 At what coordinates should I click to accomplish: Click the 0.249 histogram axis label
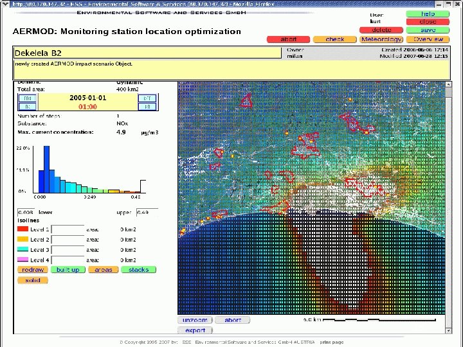tap(90, 197)
